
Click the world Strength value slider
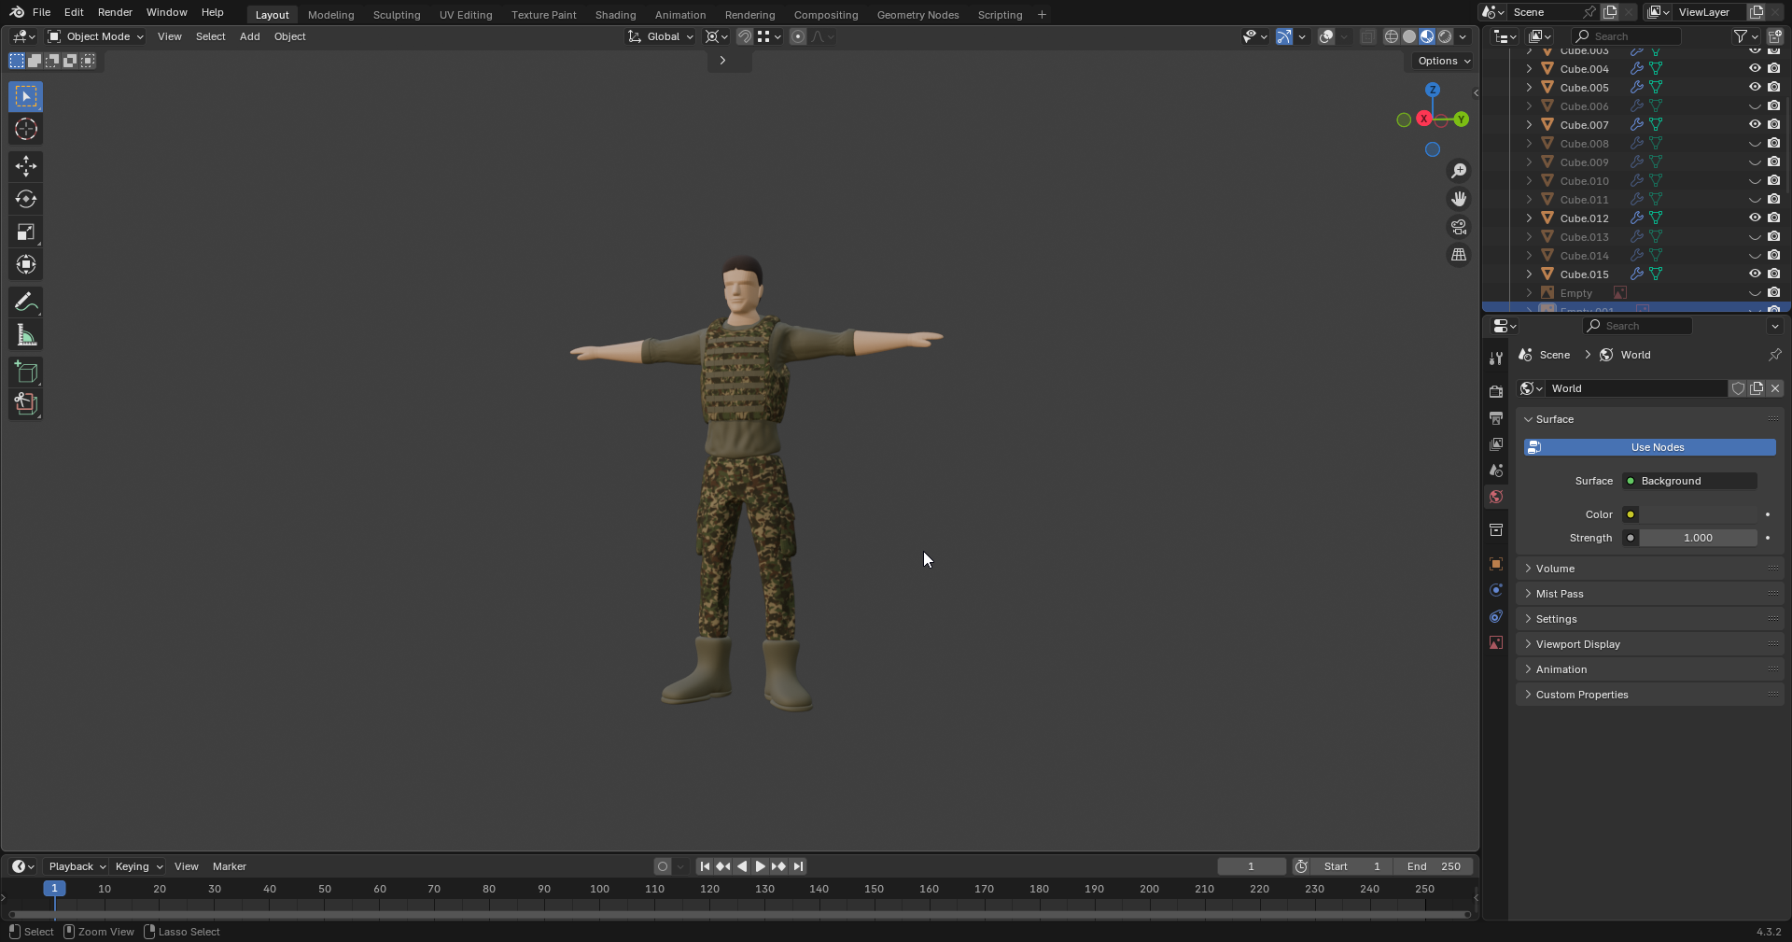click(x=1697, y=538)
